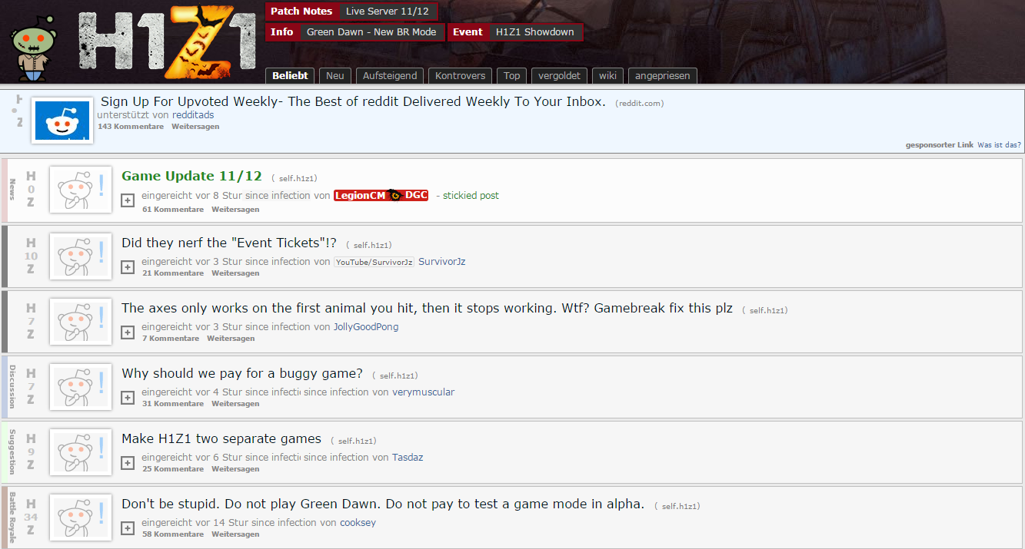1025x549 pixels.
Task: Switch to the 'Neu' tab
Action: [334, 76]
